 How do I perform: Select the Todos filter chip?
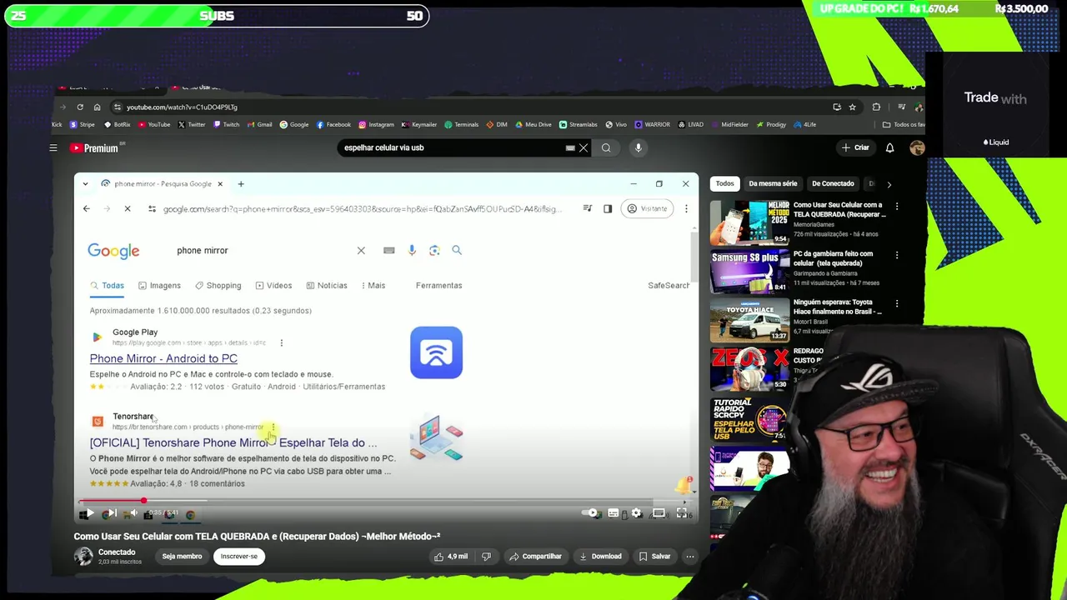click(724, 183)
